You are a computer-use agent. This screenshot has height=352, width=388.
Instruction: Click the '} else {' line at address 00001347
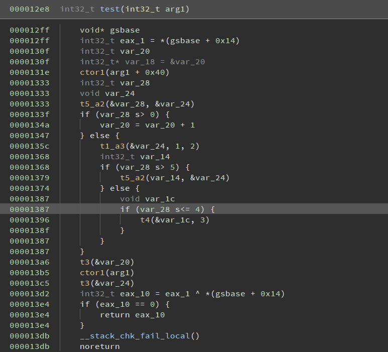[100, 136]
